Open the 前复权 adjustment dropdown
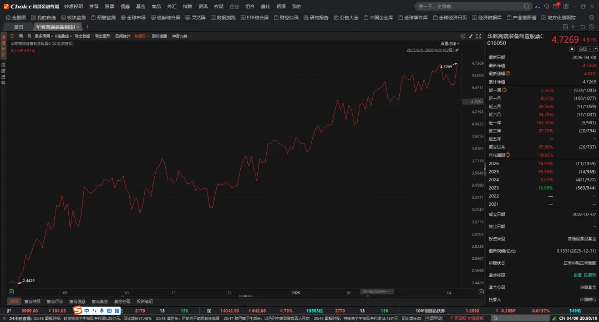This screenshot has height=322, width=599. (x=141, y=36)
